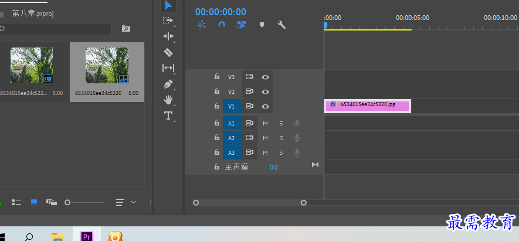
Task: Toggle track lock for V2
Action: [x=217, y=91]
